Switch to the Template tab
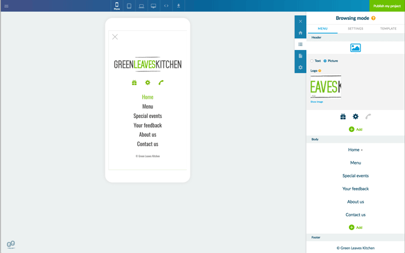 click(x=388, y=28)
